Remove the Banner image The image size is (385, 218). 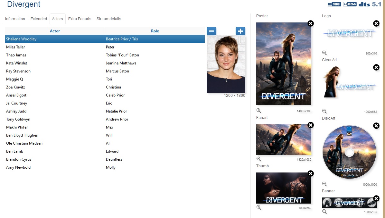(376, 198)
